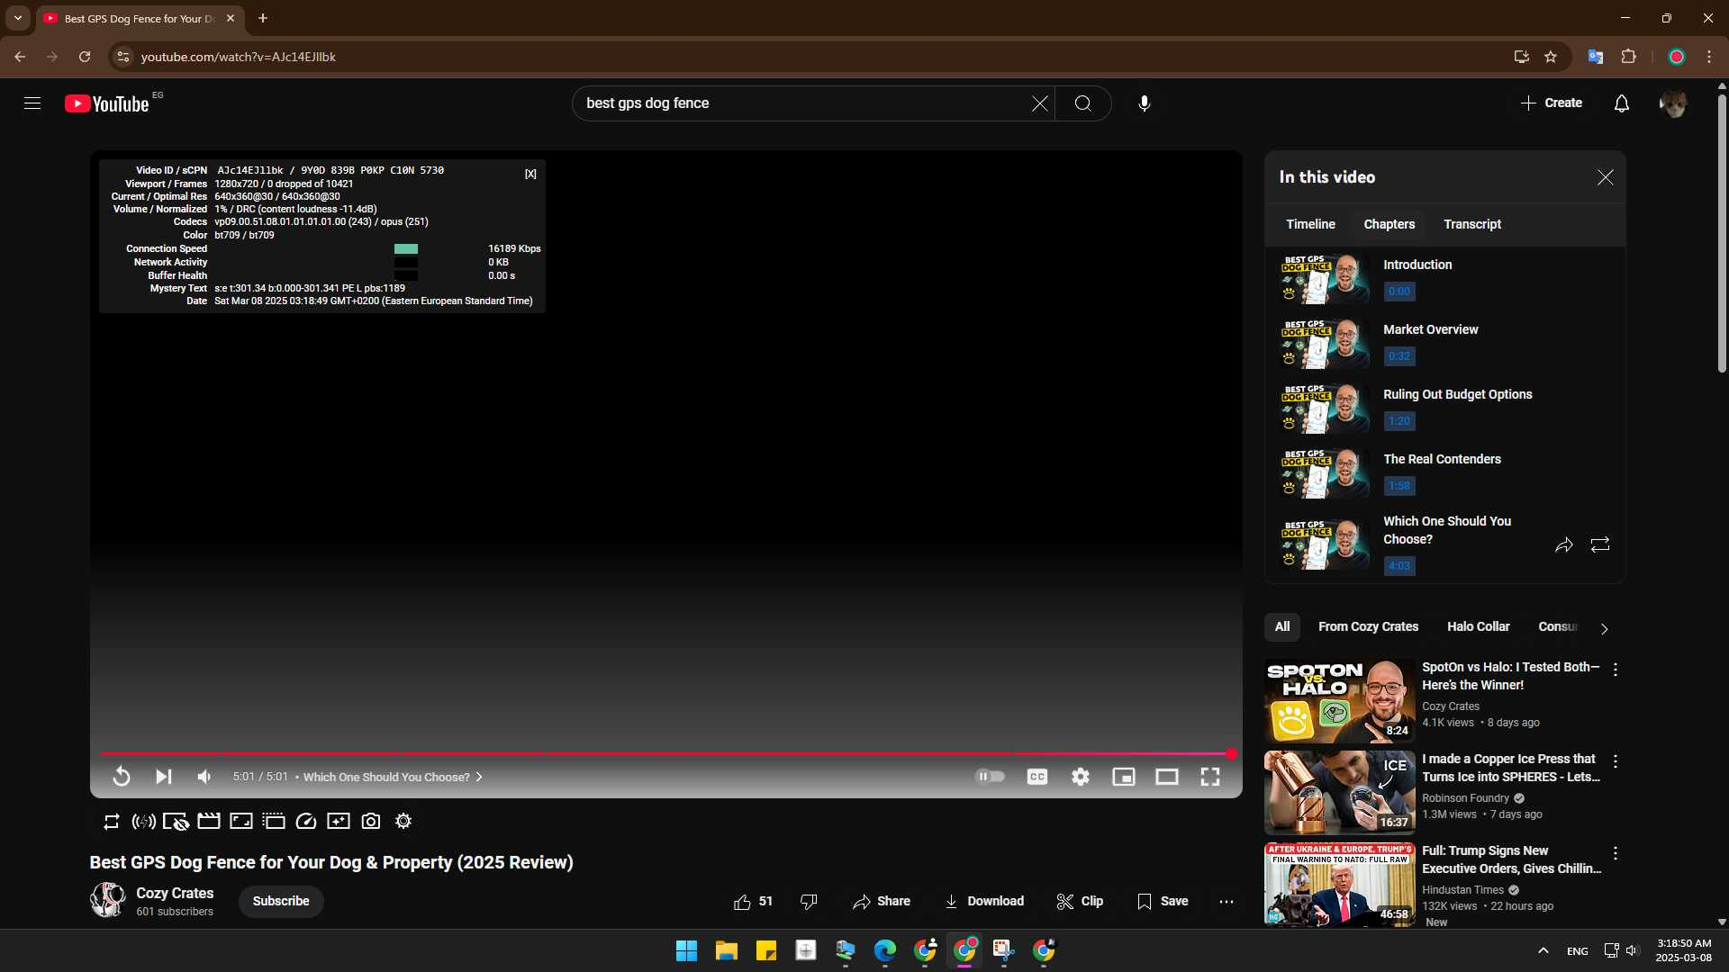This screenshot has height=972, width=1729.
Task: Open extension options cog below player
Action: [403, 822]
